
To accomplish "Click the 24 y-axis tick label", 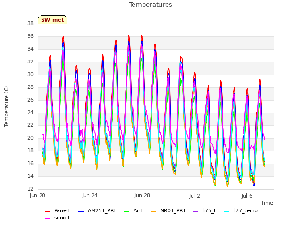I will 30,113.
